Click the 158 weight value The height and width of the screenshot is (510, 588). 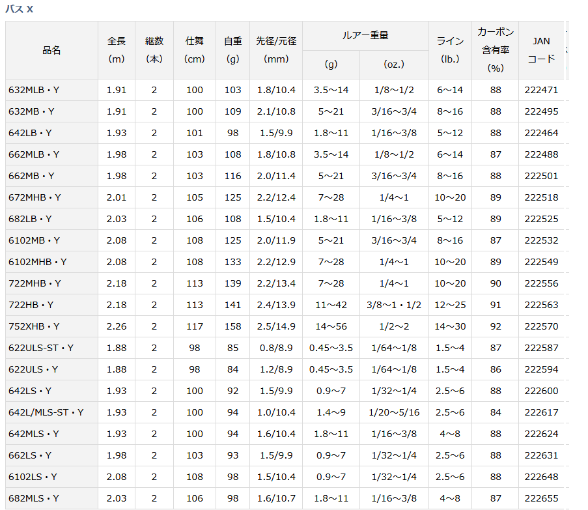click(233, 326)
